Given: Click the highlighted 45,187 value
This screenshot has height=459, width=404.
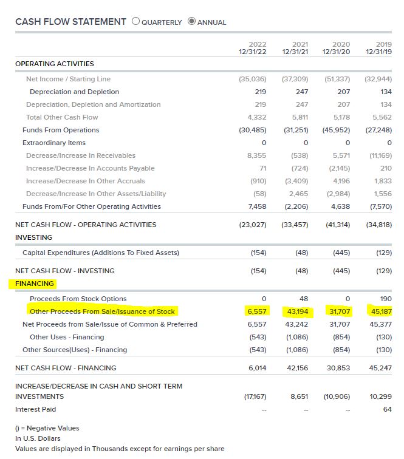Looking at the screenshot, I should tap(381, 311).
